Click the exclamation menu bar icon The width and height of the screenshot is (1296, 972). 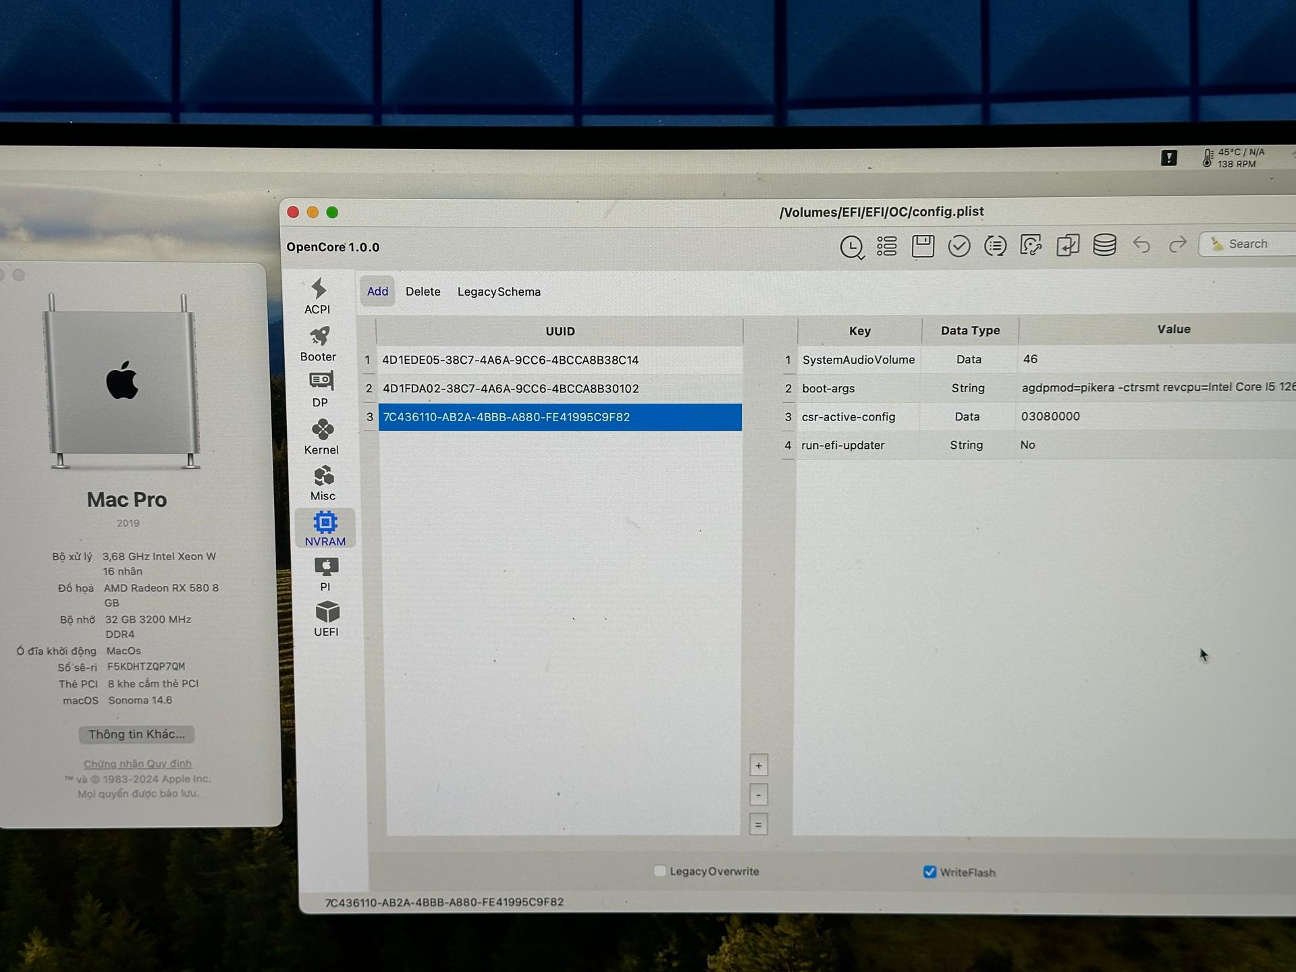click(x=1169, y=158)
